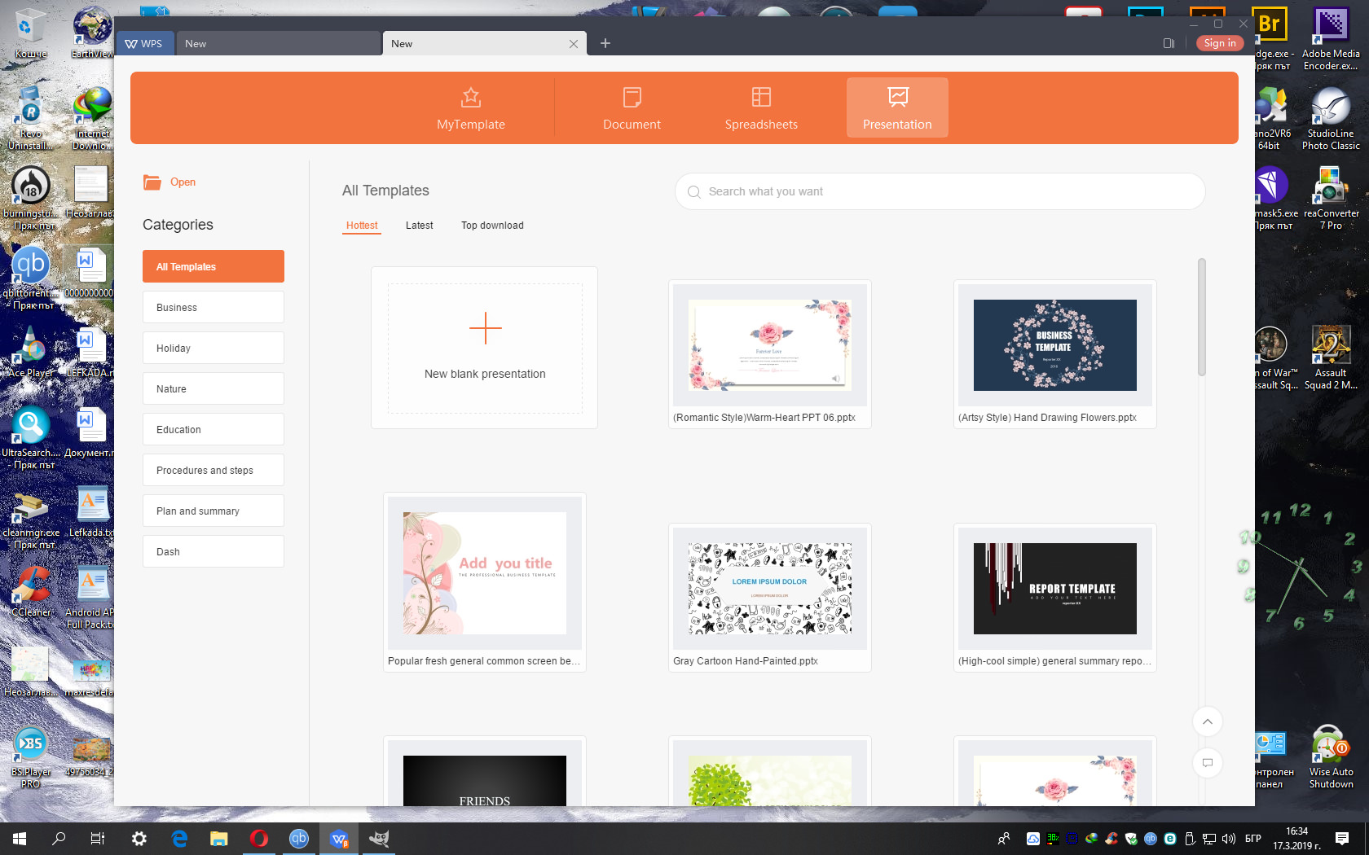Open Adobe Media Encoder desktop icon

pyautogui.click(x=1331, y=39)
